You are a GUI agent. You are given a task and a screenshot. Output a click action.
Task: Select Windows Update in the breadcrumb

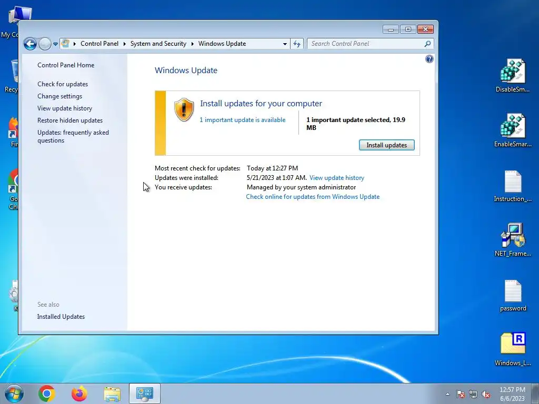pos(222,44)
